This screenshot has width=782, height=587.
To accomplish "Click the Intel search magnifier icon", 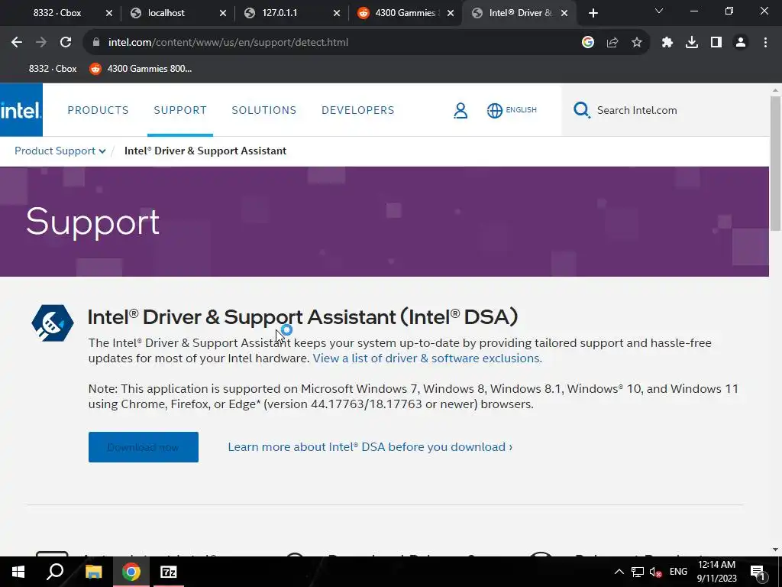I will (581, 110).
